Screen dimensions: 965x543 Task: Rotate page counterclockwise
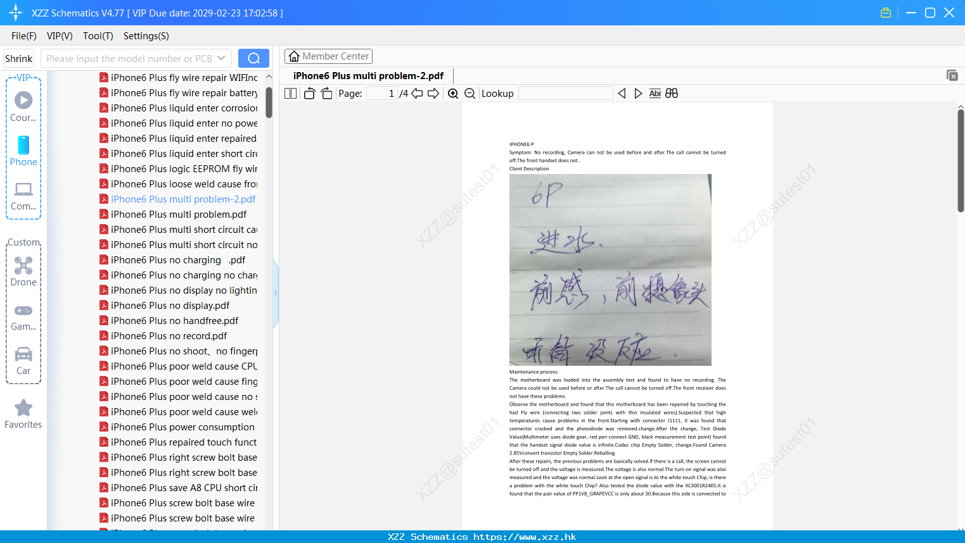coord(309,94)
